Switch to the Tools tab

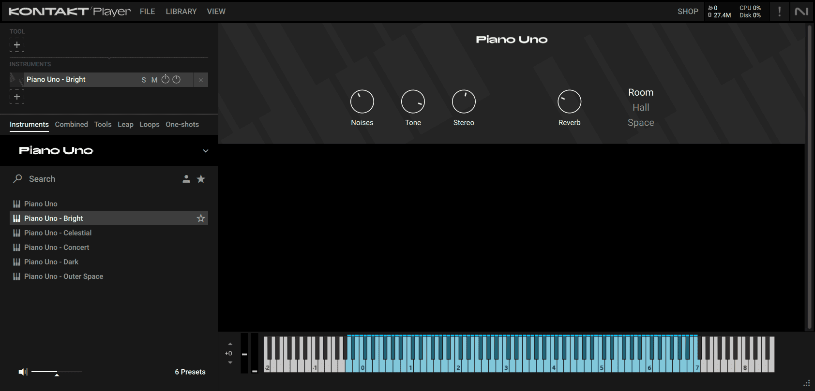[x=103, y=124]
